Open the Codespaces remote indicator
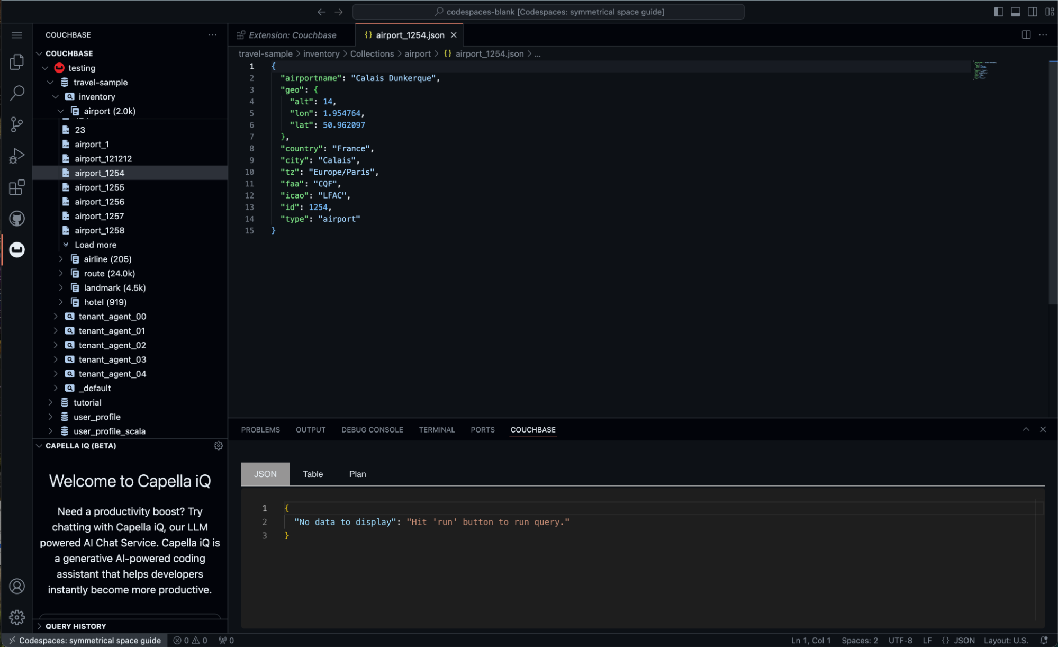The image size is (1058, 648). point(85,641)
